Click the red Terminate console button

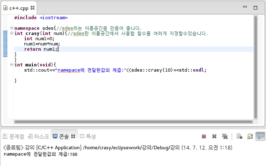click(204, 136)
